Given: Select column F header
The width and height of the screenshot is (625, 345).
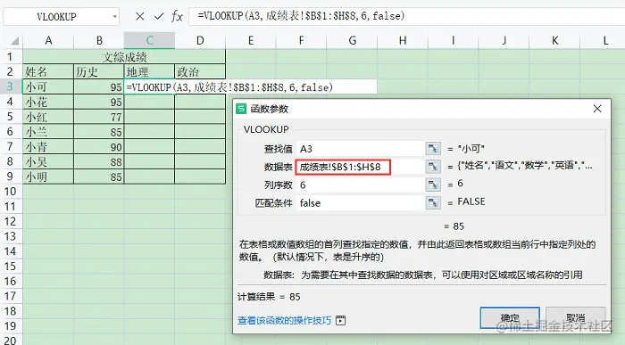Looking at the screenshot, I should (x=302, y=40).
